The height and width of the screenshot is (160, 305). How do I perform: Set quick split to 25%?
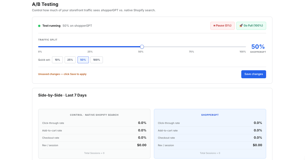pos(70,60)
